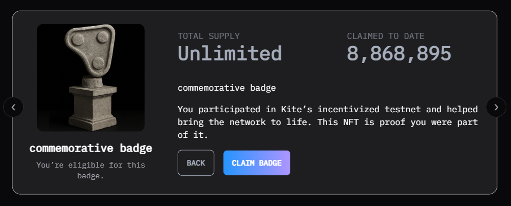Click the CLAIMED TO DATE label
511x206 pixels.
click(386, 36)
